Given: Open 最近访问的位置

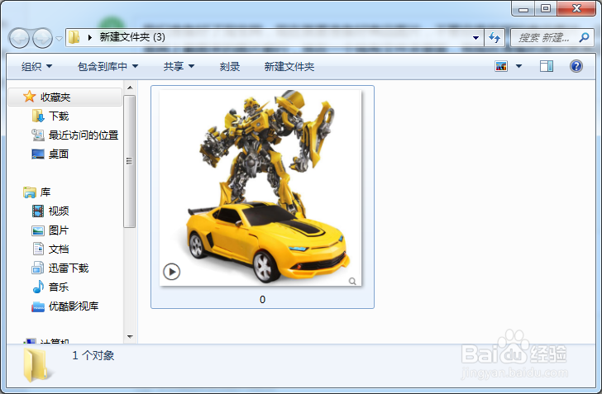Looking at the screenshot, I should tap(84, 135).
